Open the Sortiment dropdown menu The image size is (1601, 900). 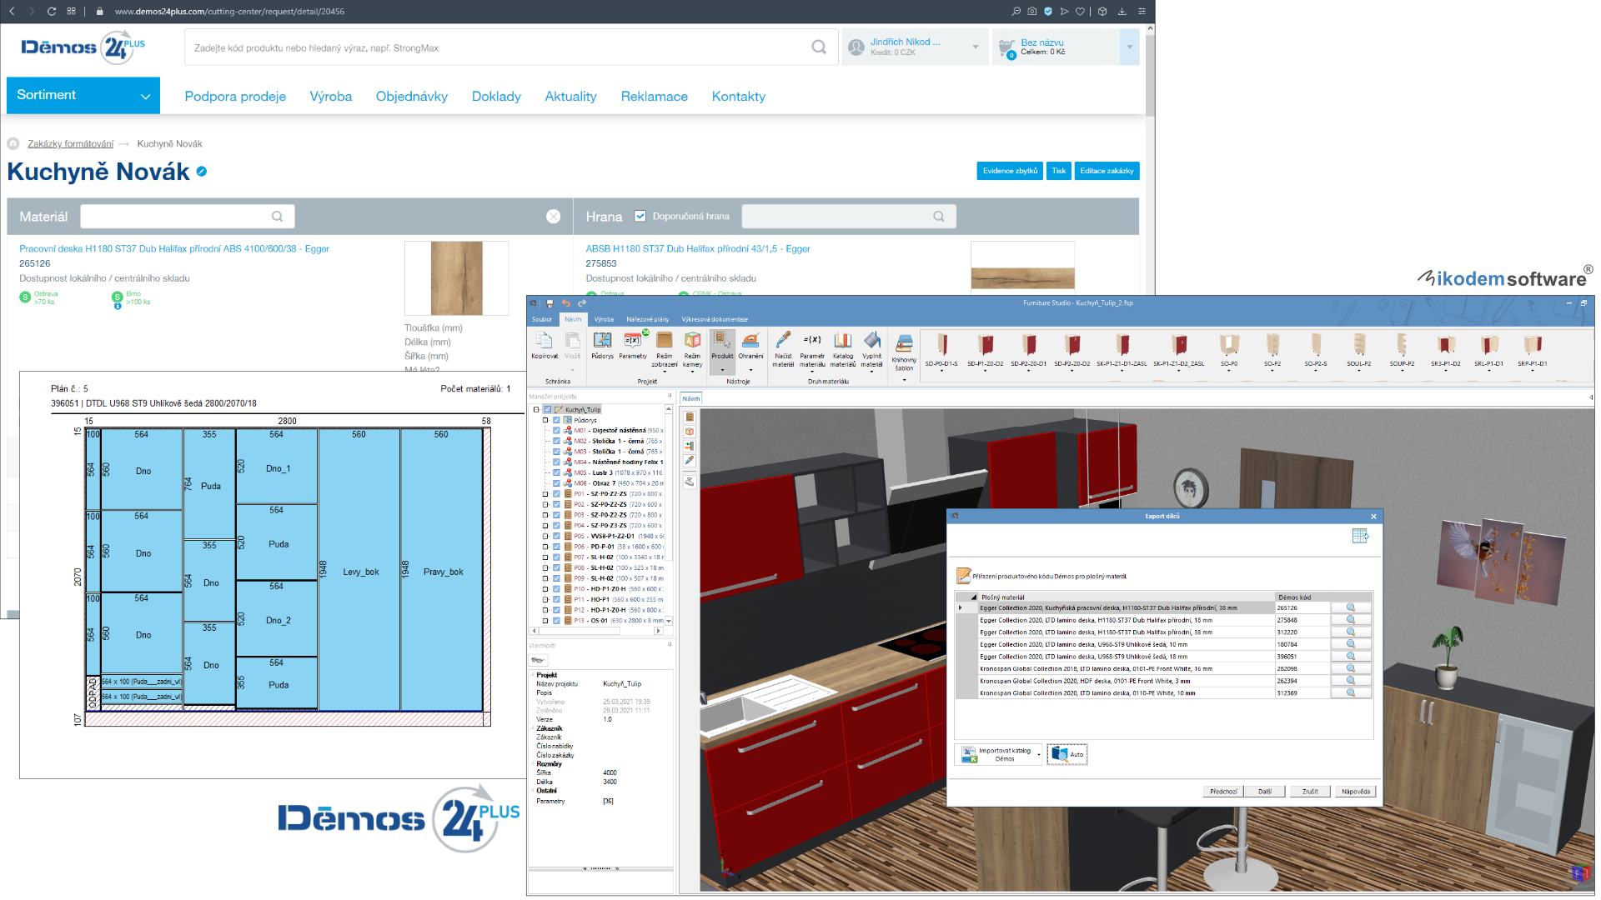click(83, 96)
